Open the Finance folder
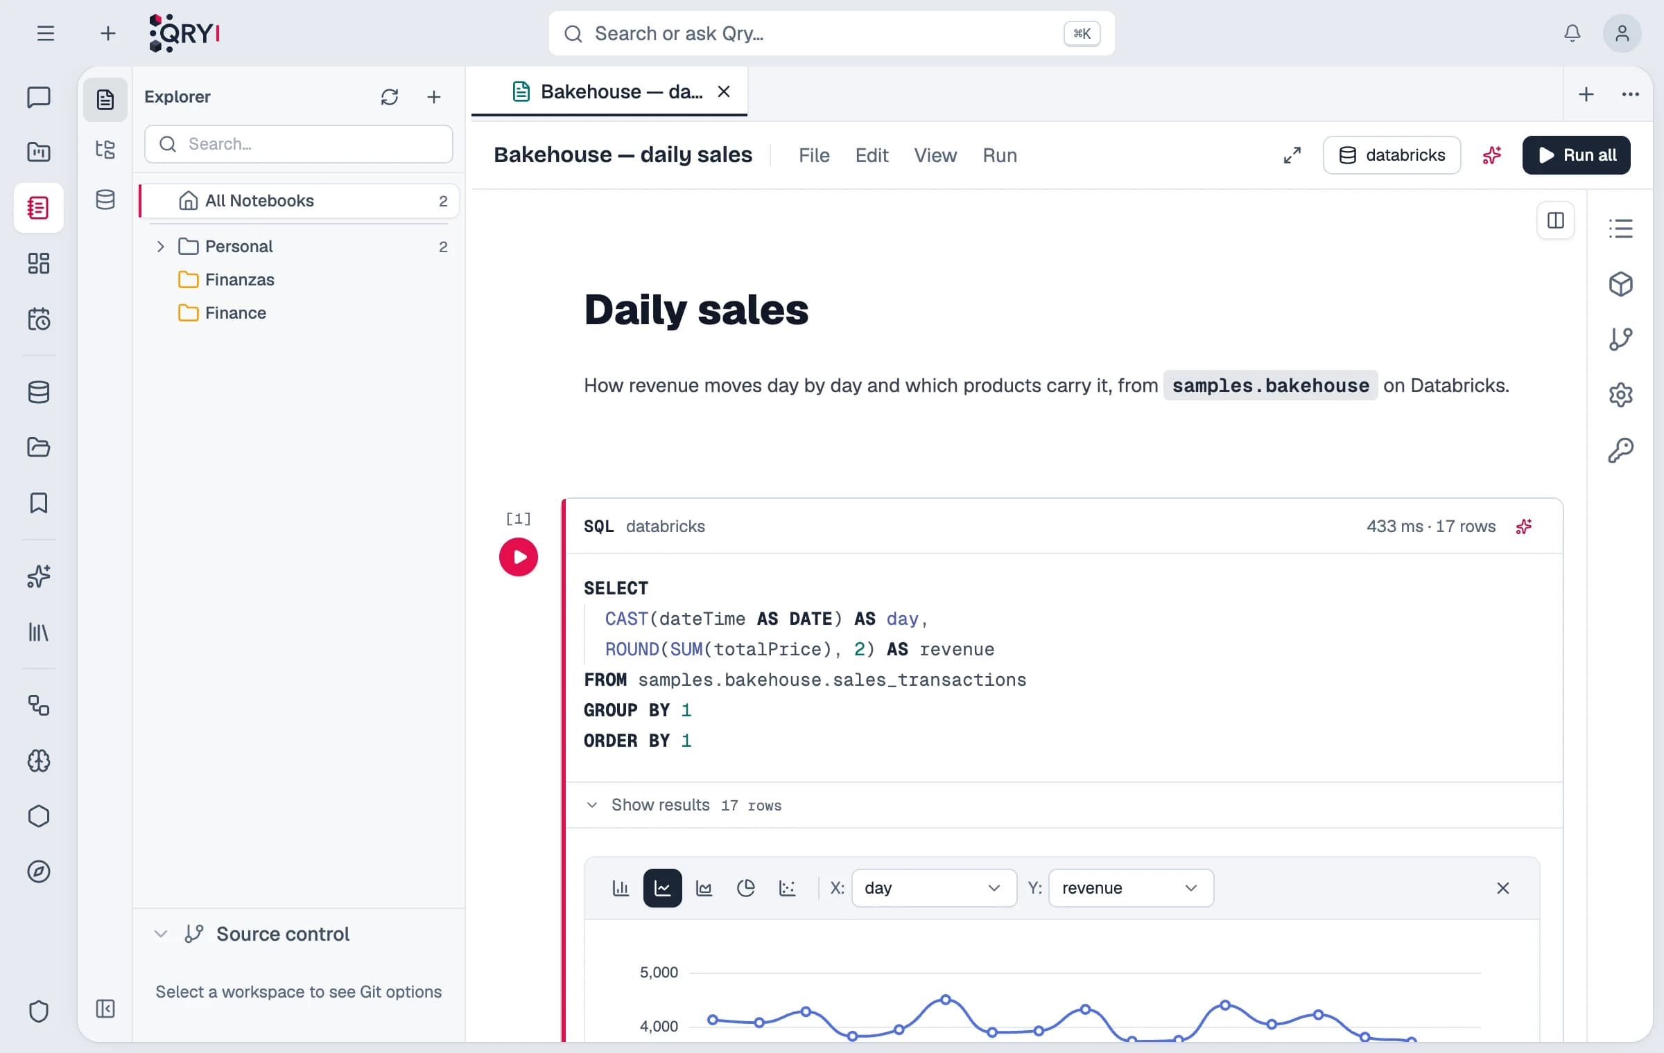The height and width of the screenshot is (1053, 1664). click(299, 313)
